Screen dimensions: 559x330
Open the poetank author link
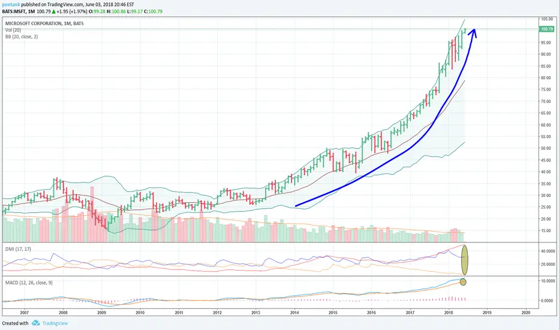tap(11, 5)
